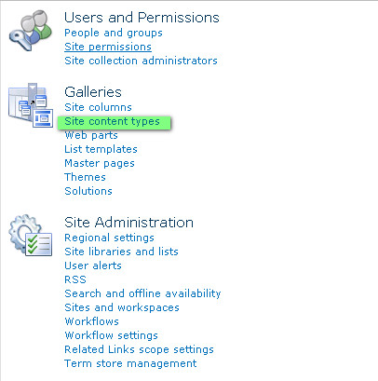
Task: Click the Galleries heading
Action: tap(93, 92)
